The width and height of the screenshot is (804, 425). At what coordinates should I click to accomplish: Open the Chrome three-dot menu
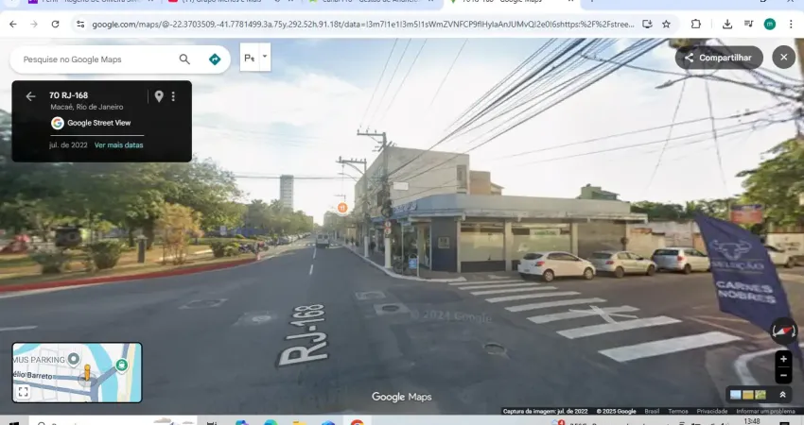tap(791, 24)
